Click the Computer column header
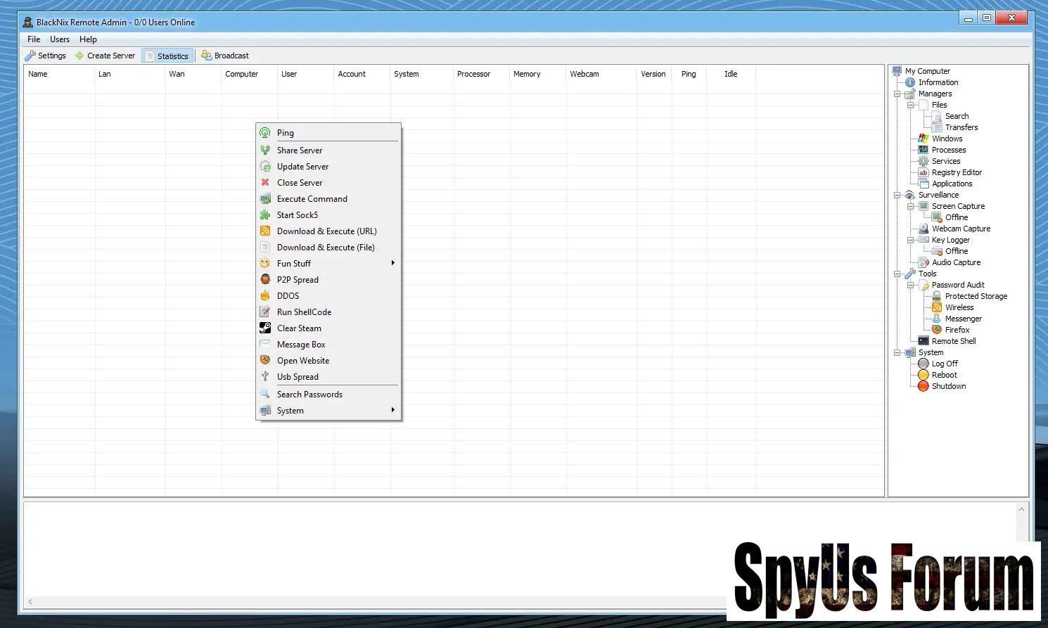This screenshot has height=628, width=1048. pos(242,74)
